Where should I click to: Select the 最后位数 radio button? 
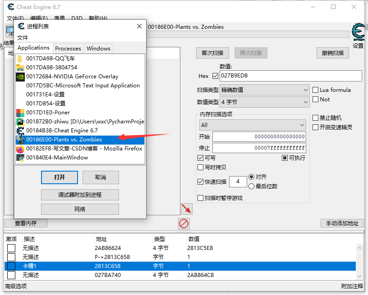pos(251,186)
